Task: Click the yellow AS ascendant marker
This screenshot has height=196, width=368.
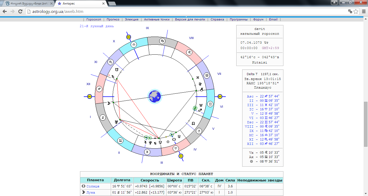Action: (90, 97)
